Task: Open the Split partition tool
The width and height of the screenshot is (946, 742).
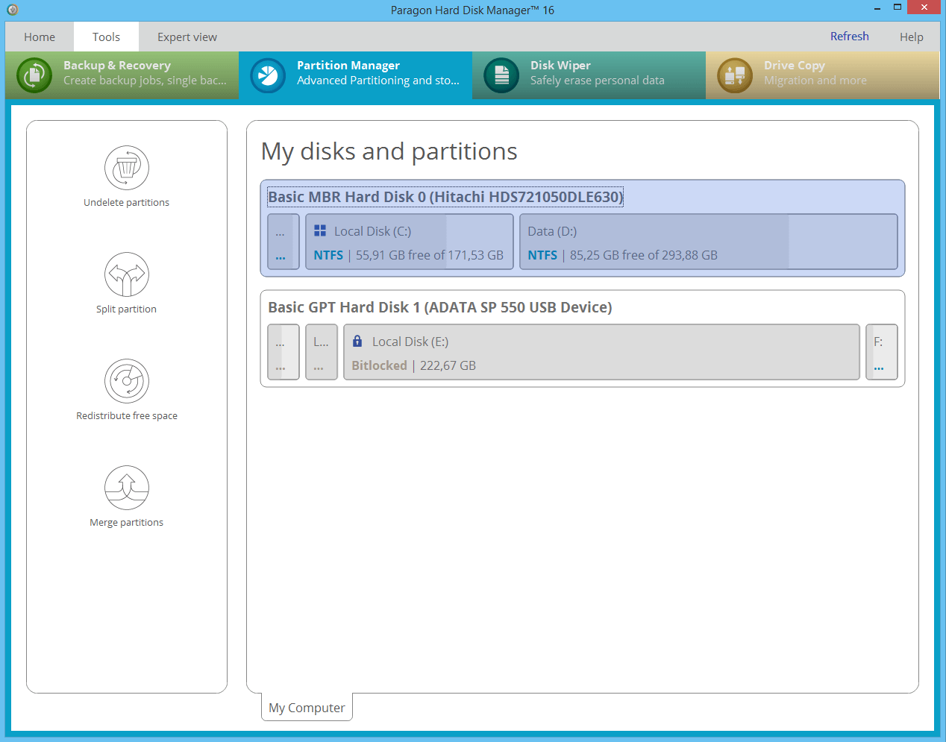Action: (x=126, y=283)
